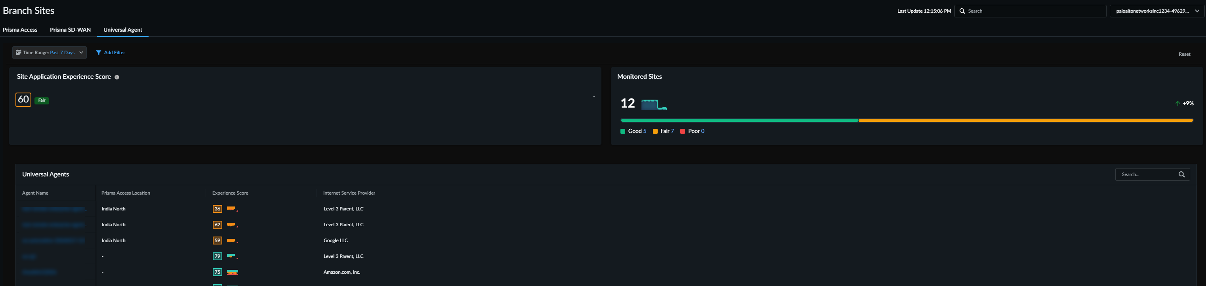Image resolution: width=1206 pixels, height=286 pixels.
Task: Click the experience score badge 62
Action: pos(217,225)
